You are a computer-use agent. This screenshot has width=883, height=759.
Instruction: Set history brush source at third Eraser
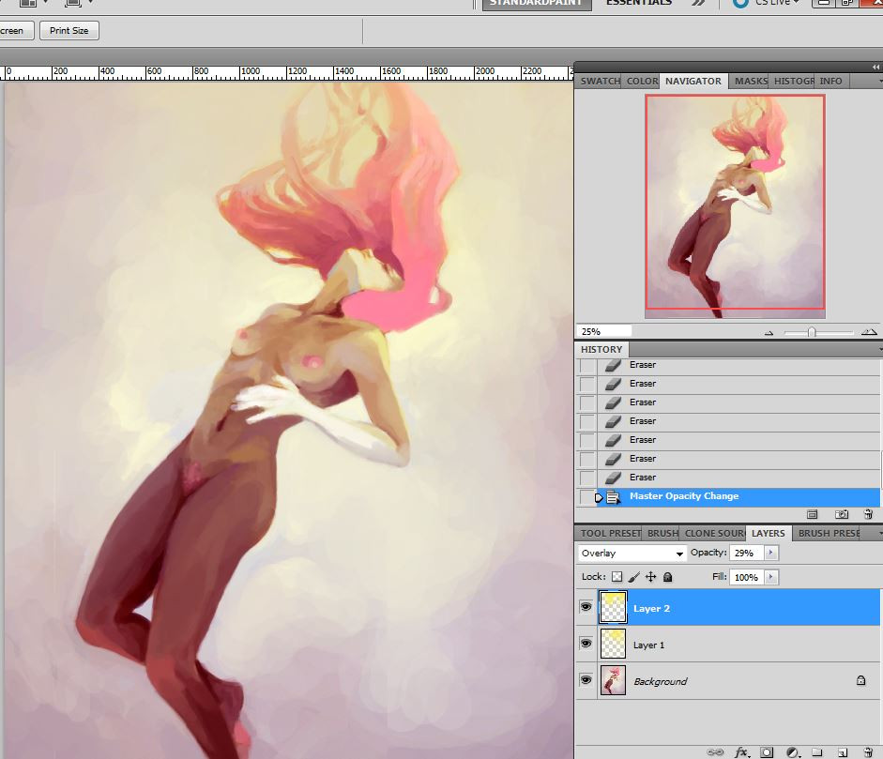click(586, 402)
